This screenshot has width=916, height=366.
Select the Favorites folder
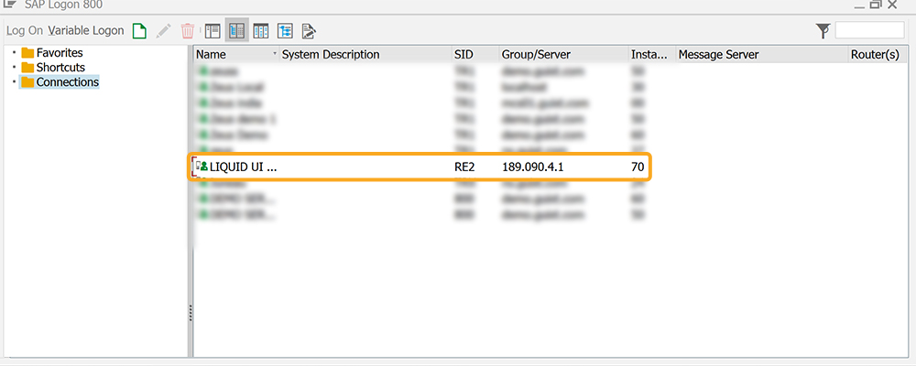click(x=60, y=52)
